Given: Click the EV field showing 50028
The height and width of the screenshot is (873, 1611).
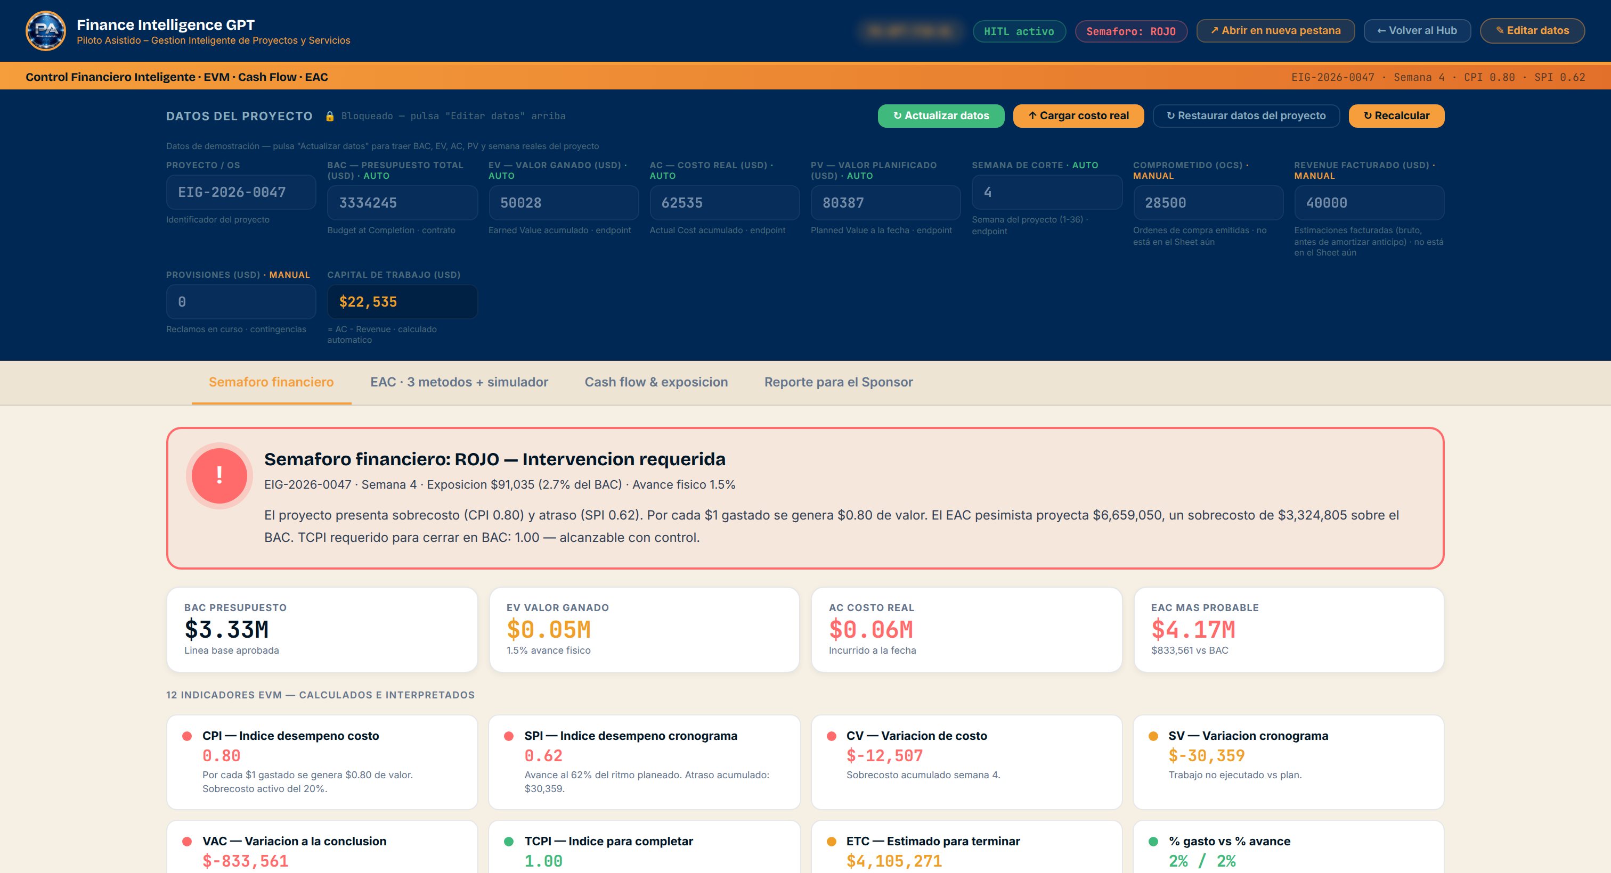Looking at the screenshot, I should [x=564, y=203].
